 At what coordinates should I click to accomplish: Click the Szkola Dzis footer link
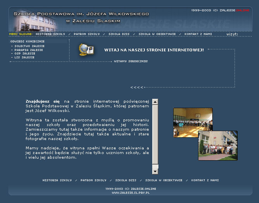126,180
